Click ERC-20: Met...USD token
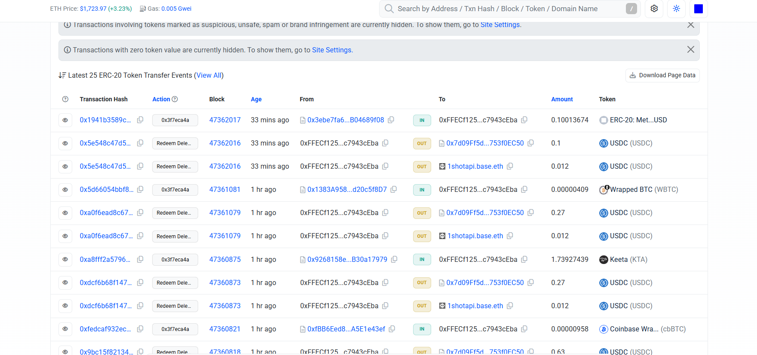The width and height of the screenshot is (757, 355). point(638,120)
